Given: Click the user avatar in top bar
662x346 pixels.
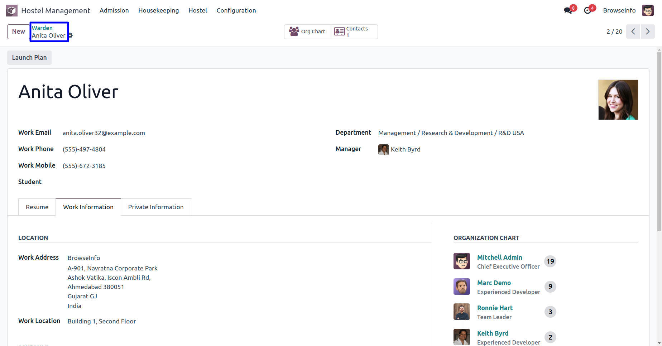Looking at the screenshot, I should 648,10.
